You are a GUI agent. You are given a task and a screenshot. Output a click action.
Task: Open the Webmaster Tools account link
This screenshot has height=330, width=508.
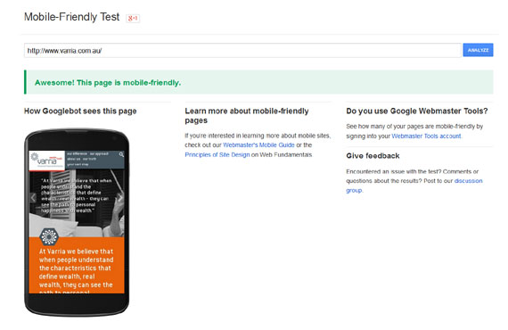pyautogui.click(x=426, y=136)
